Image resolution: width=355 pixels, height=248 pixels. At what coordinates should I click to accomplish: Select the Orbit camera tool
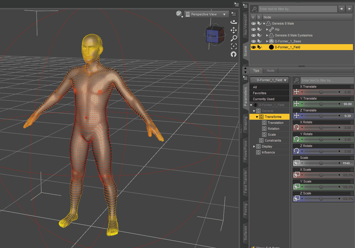coord(234,22)
